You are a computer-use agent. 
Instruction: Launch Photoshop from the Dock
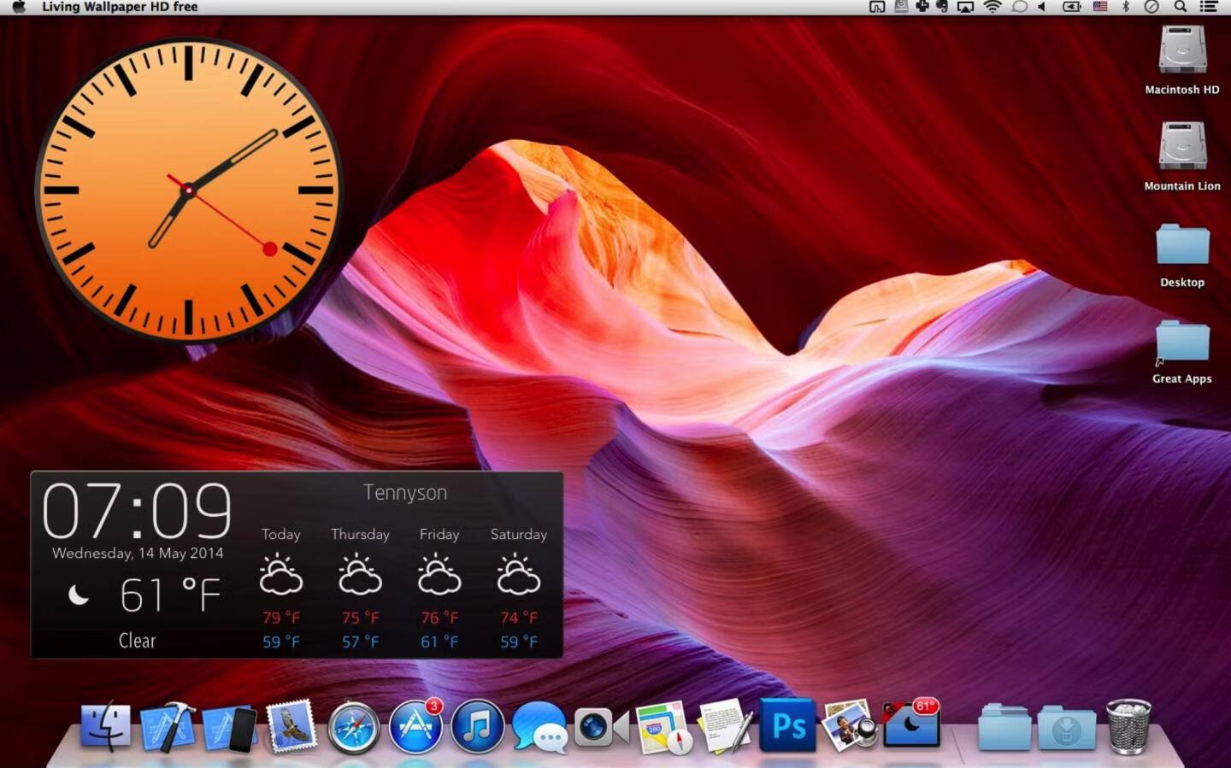[x=787, y=726]
